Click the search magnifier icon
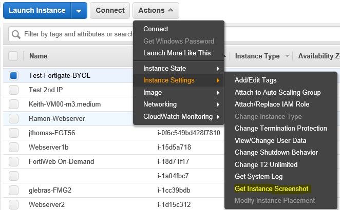The image size is (340, 210). [16, 34]
